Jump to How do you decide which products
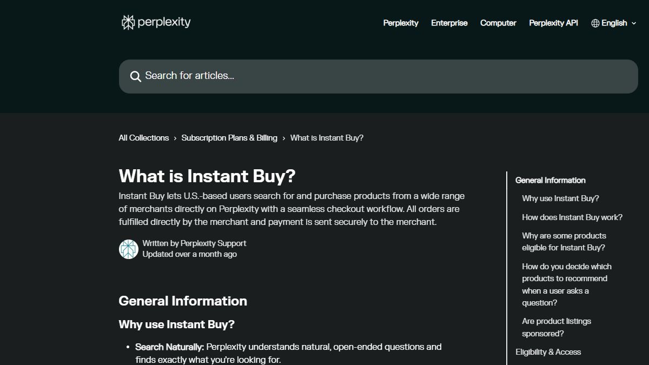The width and height of the screenshot is (649, 365). point(567,284)
